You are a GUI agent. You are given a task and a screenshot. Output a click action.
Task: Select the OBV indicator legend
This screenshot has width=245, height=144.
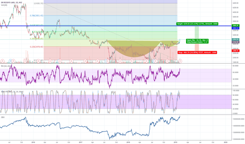point(3,117)
